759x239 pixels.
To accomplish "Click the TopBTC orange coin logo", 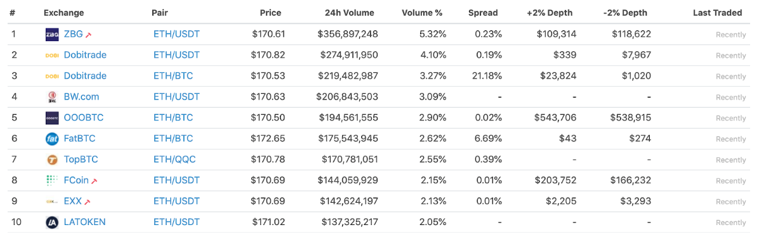I will coord(52,159).
